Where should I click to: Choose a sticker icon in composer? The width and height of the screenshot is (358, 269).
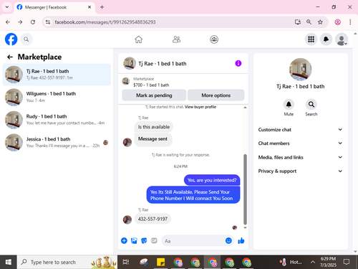click(144, 240)
